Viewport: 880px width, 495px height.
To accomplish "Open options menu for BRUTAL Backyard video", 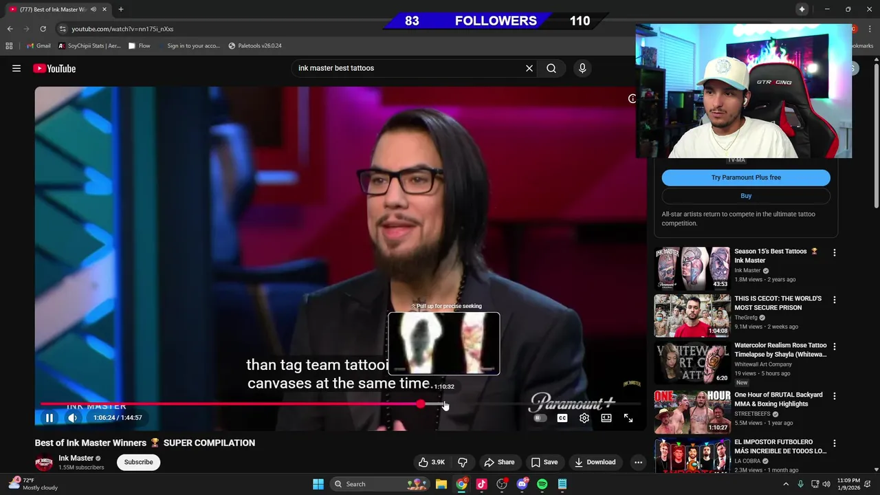I will click(x=835, y=396).
